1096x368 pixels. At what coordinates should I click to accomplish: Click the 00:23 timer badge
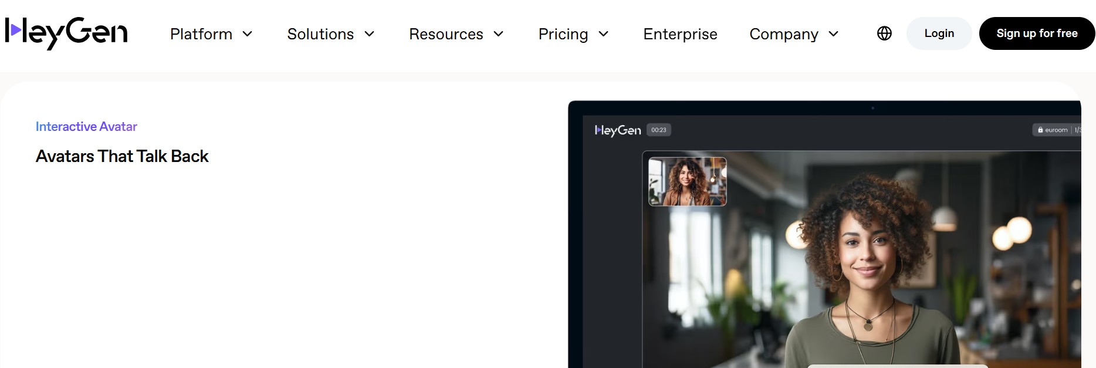click(x=659, y=130)
